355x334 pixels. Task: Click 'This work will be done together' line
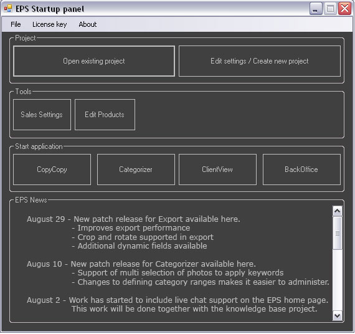(x=194, y=309)
